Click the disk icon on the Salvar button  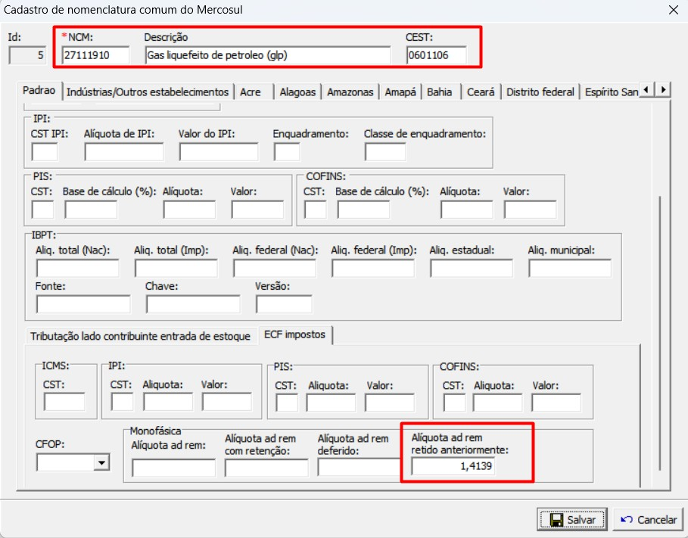click(558, 520)
